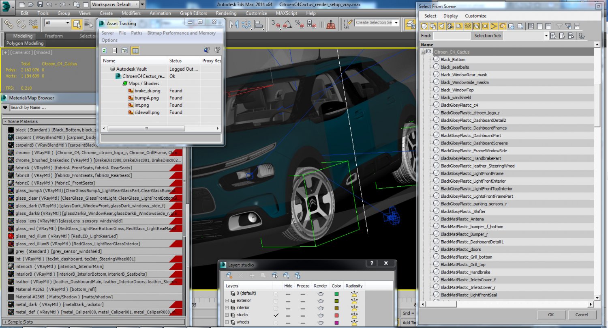
Task: Toggle Freeze for the studio layer
Action: (303, 315)
